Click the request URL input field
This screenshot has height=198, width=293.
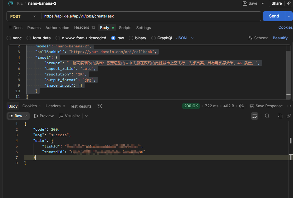(x=150, y=16)
